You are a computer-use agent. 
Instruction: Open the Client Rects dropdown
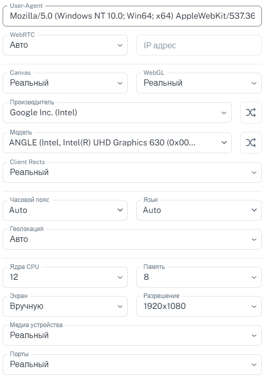[x=132, y=172]
